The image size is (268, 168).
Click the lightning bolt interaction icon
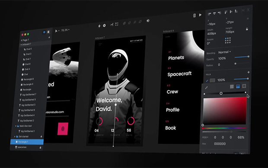(x=99, y=26)
